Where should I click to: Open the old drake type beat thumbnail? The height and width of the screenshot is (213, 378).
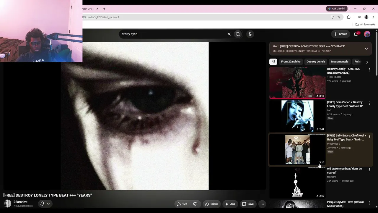pyautogui.click(x=297, y=183)
